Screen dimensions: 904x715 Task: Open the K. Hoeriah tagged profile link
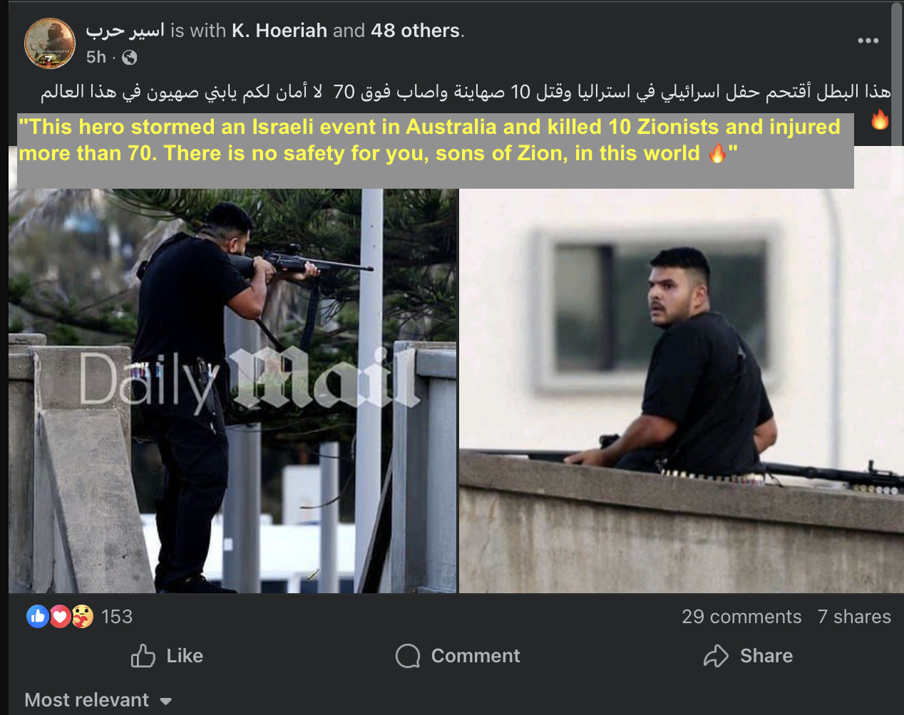click(279, 31)
